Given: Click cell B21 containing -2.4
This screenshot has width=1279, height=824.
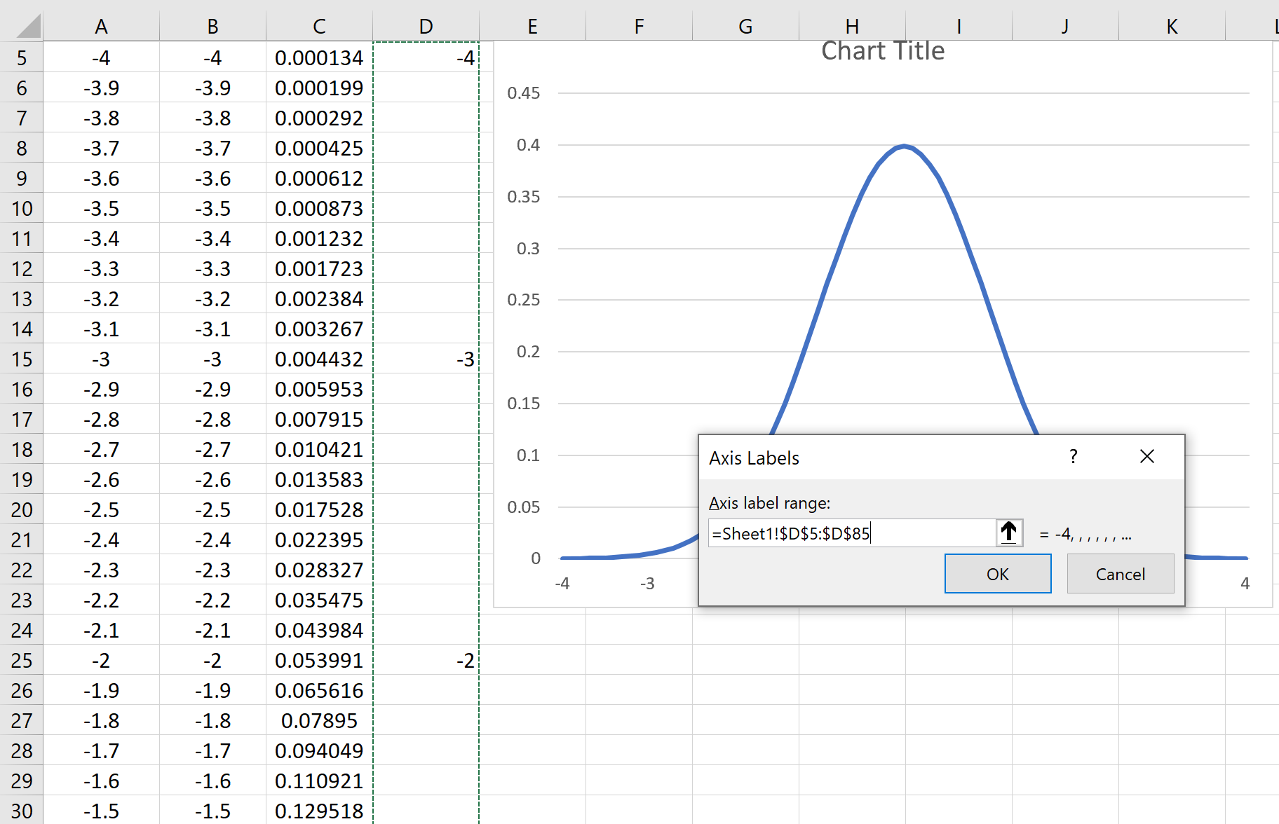Looking at the screenshot, I should point(213,540).
